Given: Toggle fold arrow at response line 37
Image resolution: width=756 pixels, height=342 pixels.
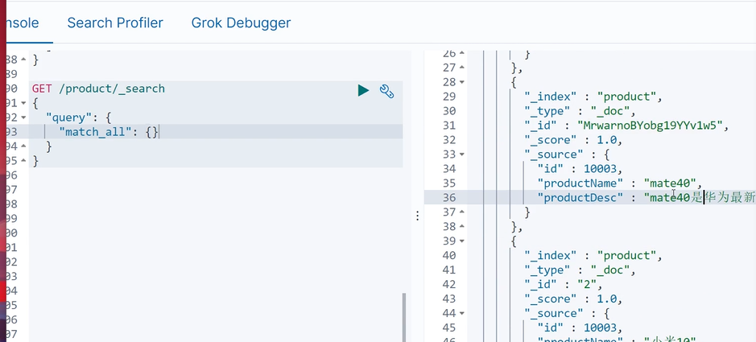Looking at the screenshot, I should tap(462, 212).
